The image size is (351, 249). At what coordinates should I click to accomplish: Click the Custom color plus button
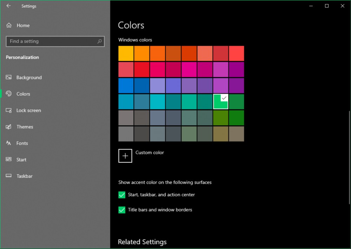point(125,155)
